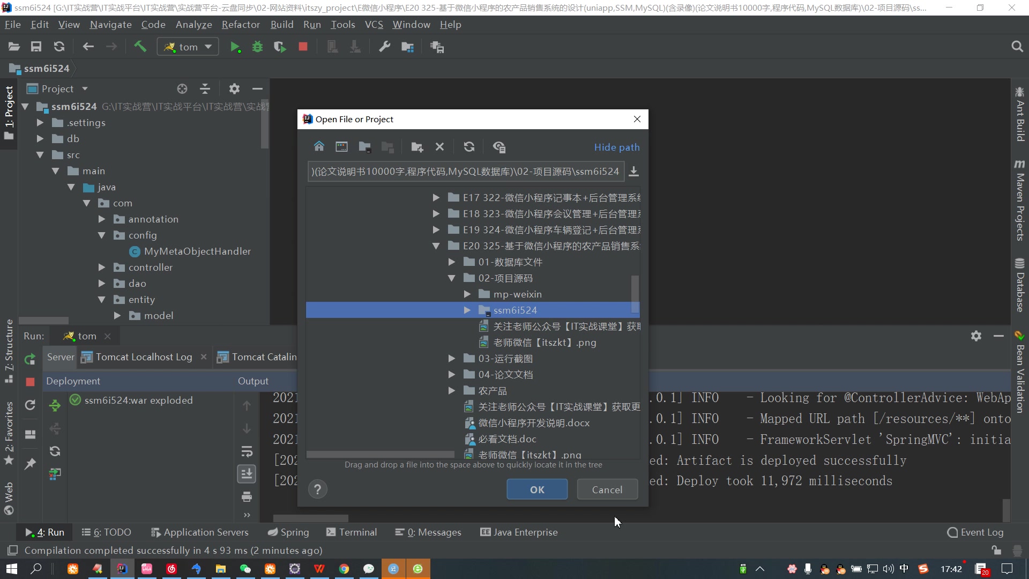This screenshot has height=579, width=1029.
Task: Open the Refactor menu
Action: (x=241, y=25)
